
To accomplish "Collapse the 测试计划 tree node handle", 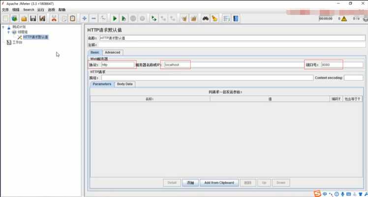I will (x=3, y=27).
